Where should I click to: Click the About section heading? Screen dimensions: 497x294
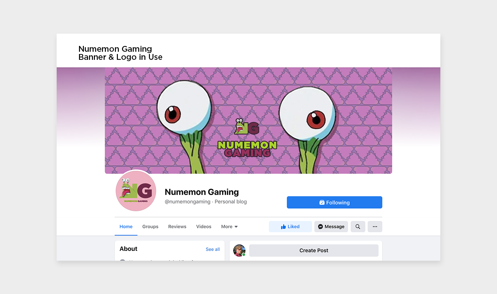[x=129, y=249]
